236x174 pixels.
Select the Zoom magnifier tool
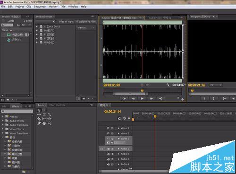pos(50,123)
